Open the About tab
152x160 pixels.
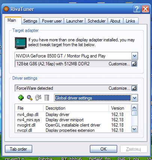click(x=115, y=21)
